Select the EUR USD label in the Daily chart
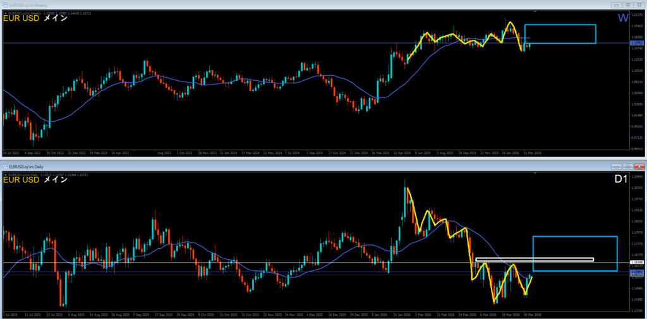Viewport: 647px width, 319px height. point(21,180)
